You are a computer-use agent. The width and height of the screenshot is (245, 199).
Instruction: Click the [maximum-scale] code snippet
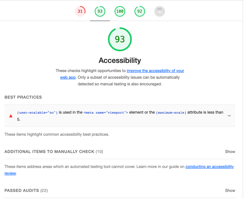click(x=171, y=113)
